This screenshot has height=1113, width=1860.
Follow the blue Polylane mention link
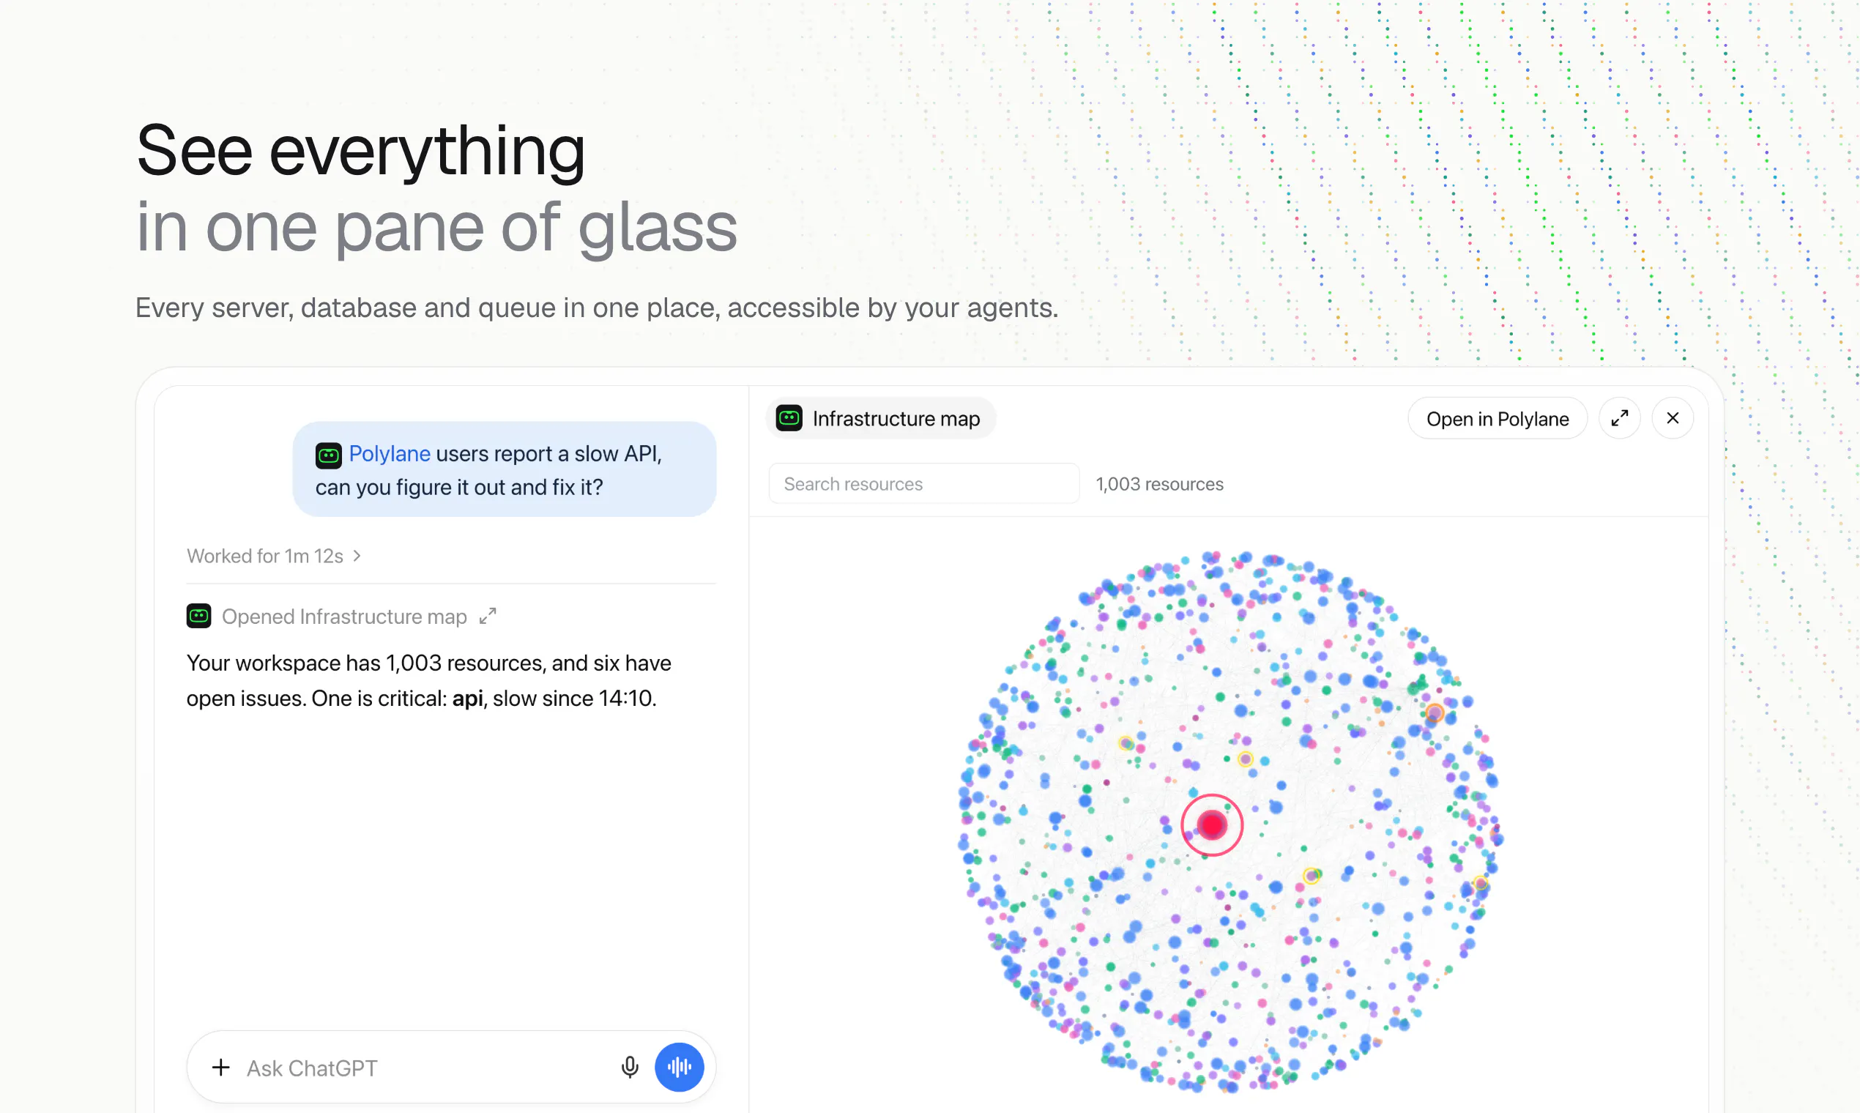point(390,454)
